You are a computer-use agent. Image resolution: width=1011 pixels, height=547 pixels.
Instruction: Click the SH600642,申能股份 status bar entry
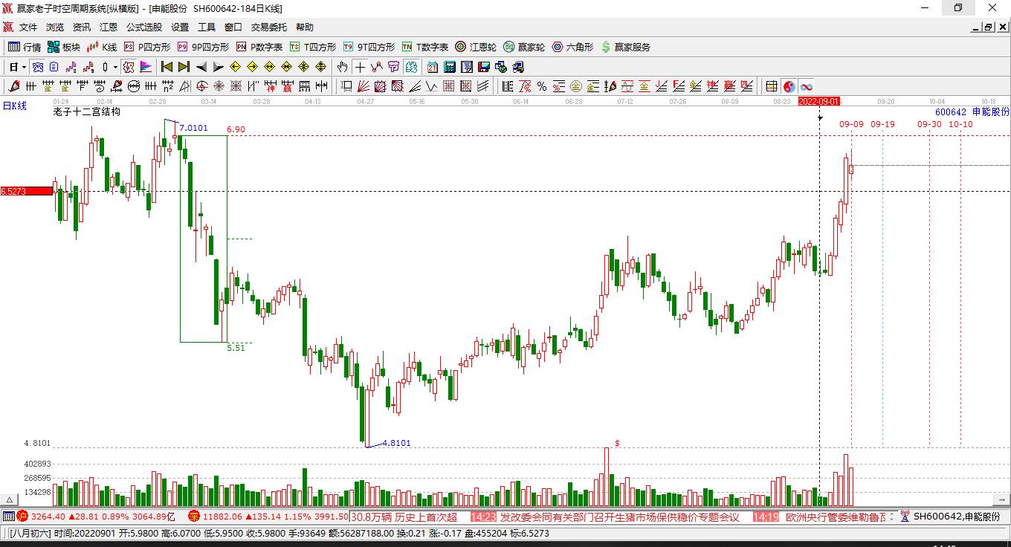click(x=957, y=517)
